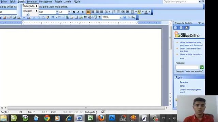The image size is (218, 122).
Task: Align text left
Action: point(88,12)
